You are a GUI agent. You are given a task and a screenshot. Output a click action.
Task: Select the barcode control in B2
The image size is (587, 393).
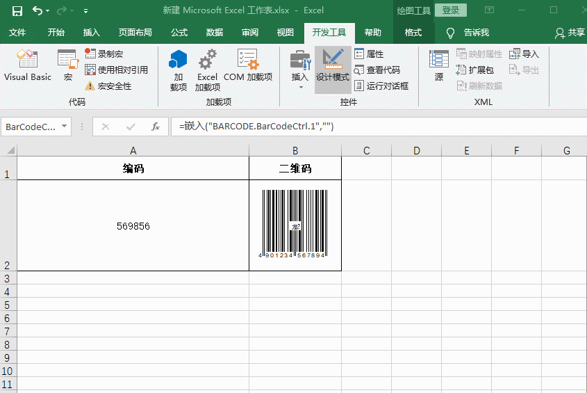[295, 224]
